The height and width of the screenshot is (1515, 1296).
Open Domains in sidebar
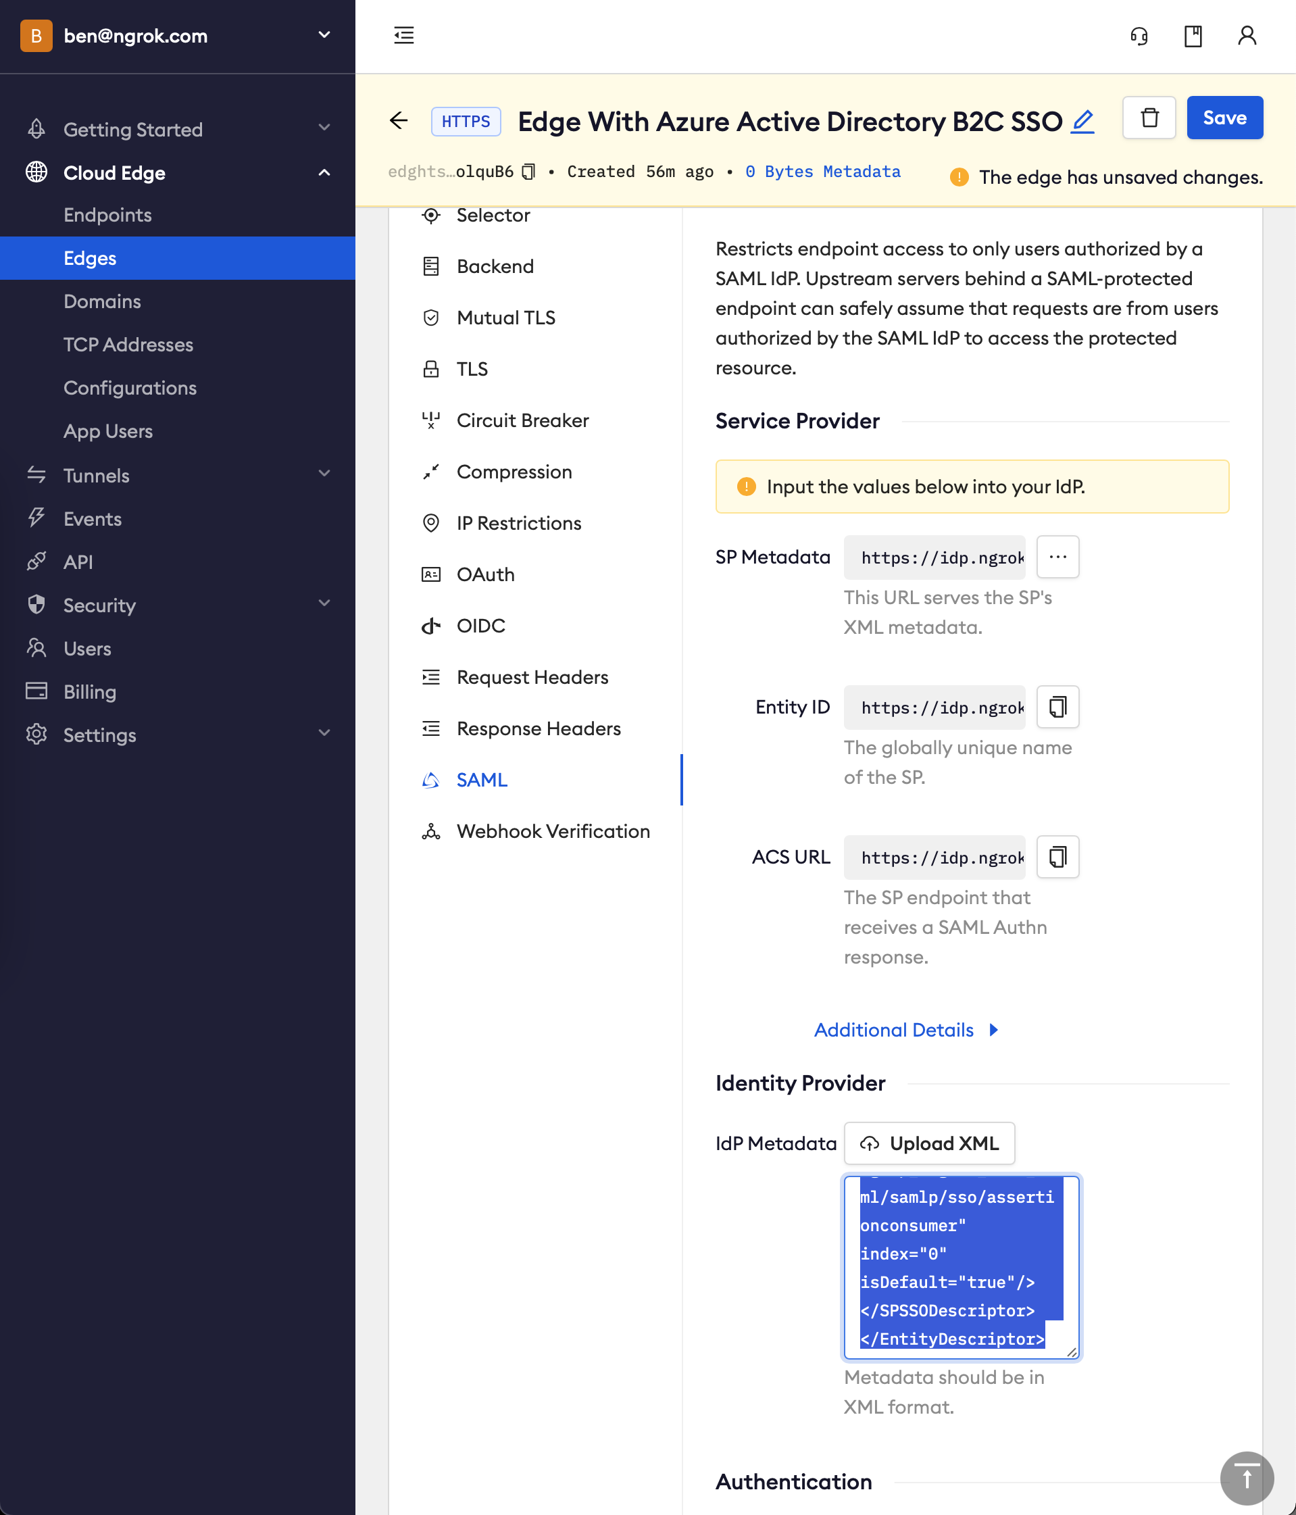[102, 301]
